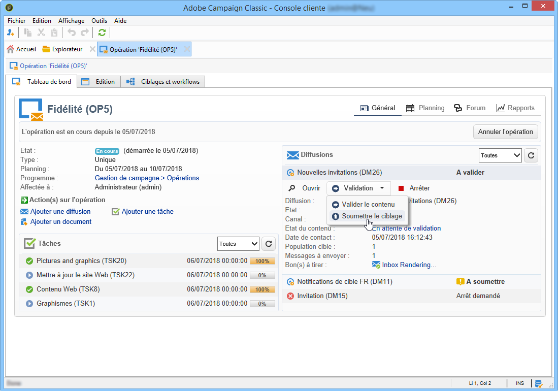Click En attente de validation link

tap(406, 229)
